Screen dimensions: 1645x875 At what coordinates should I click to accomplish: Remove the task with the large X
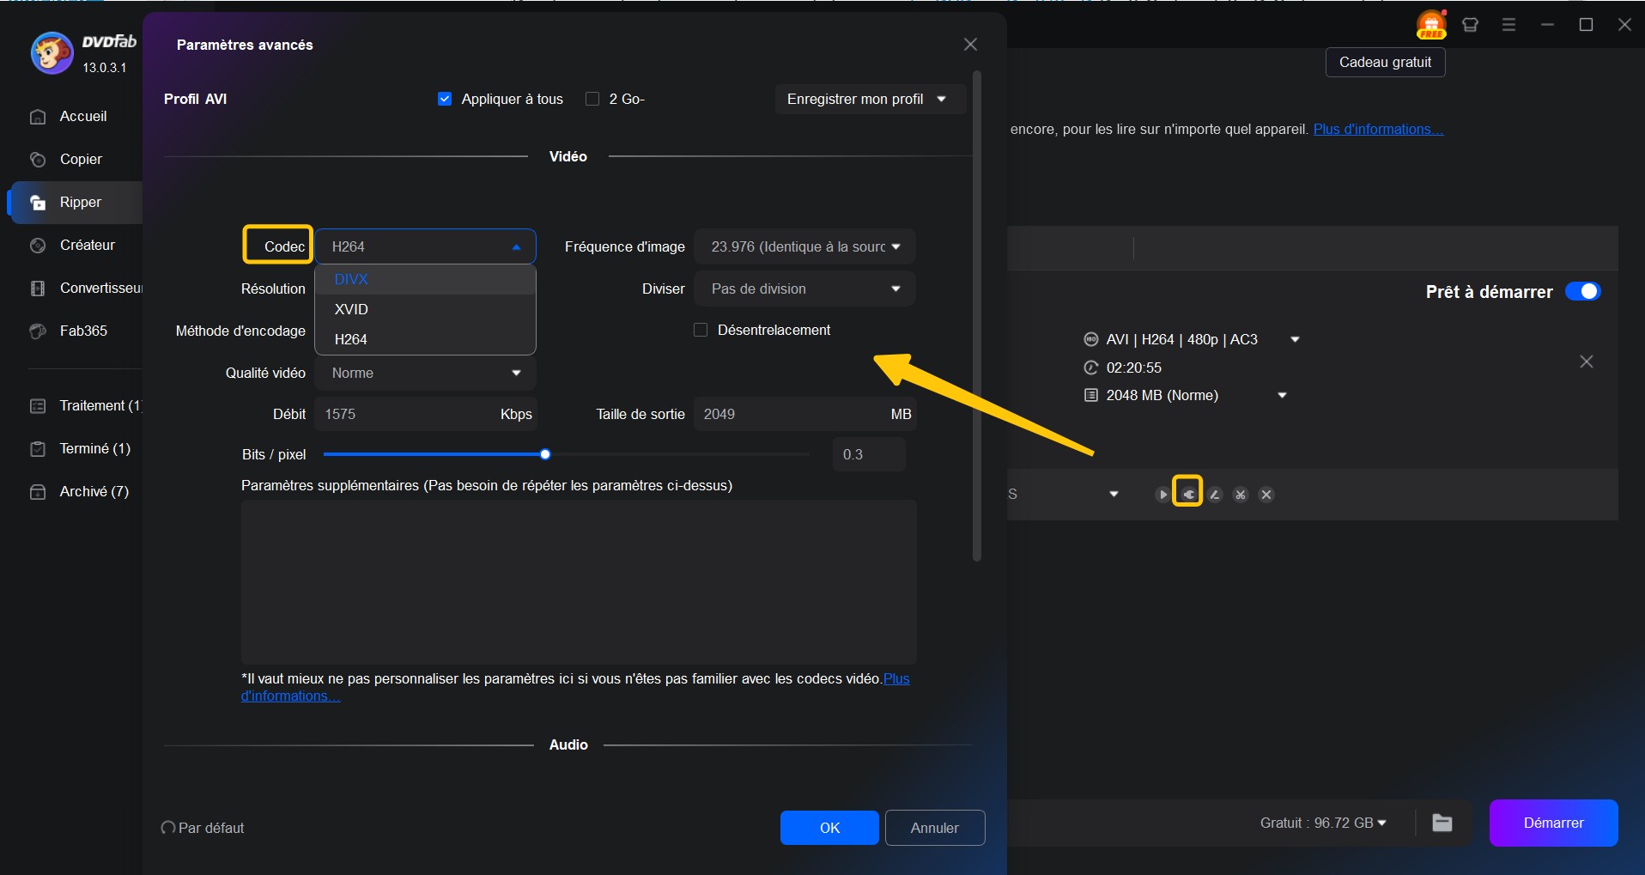[x=1587, y=362]
